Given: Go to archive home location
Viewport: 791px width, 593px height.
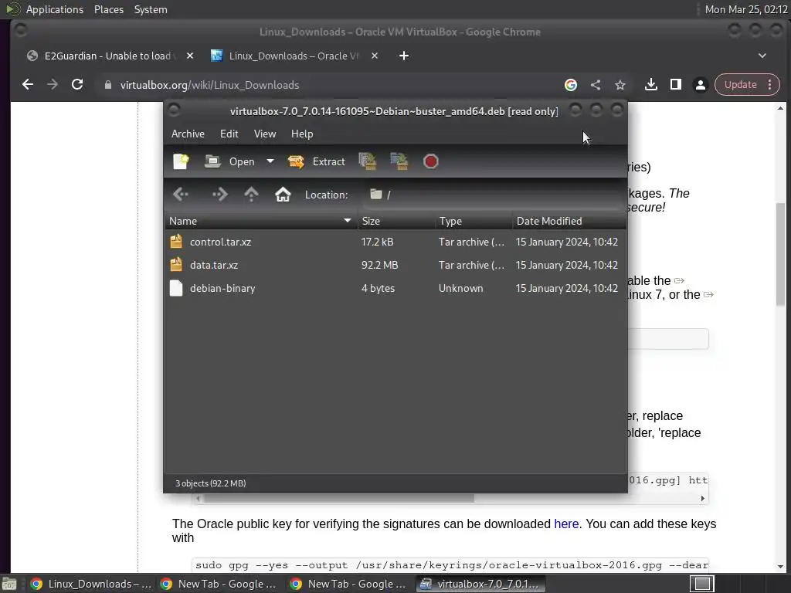Looking at the screenshot, I should coord(283,194).
